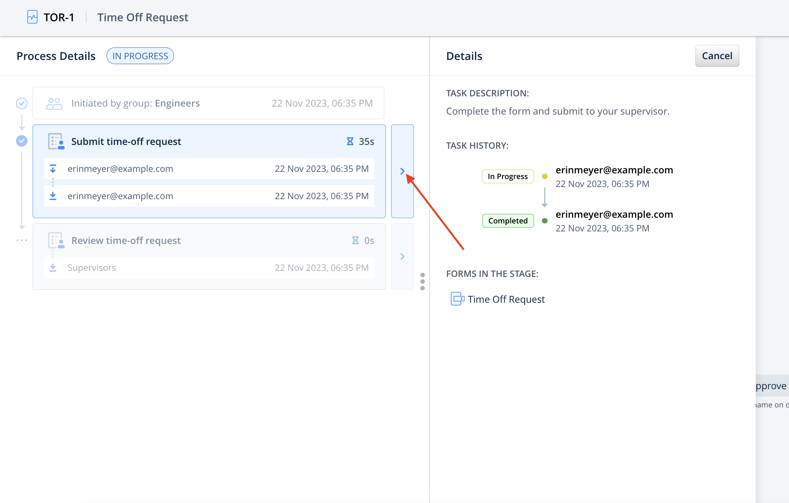This screenshot has height=503, width=789.
Task: Click the Review time-off request task icon
Action: [x=56, y=240]
